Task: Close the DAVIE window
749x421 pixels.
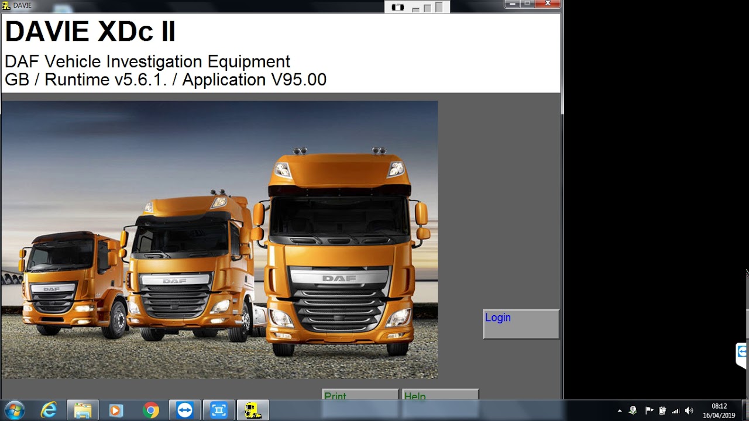Action: [x=548, y=4]
